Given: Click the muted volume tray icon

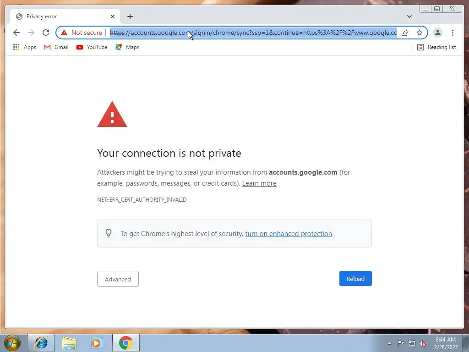Looking at the screenshot, I should [423, 343].
